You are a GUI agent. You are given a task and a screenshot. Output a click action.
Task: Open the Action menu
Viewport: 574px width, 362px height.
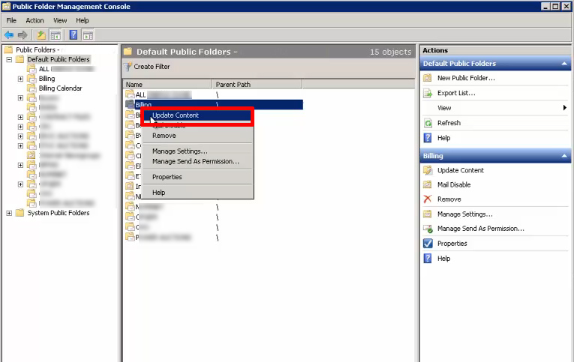(x=35, y=20)
